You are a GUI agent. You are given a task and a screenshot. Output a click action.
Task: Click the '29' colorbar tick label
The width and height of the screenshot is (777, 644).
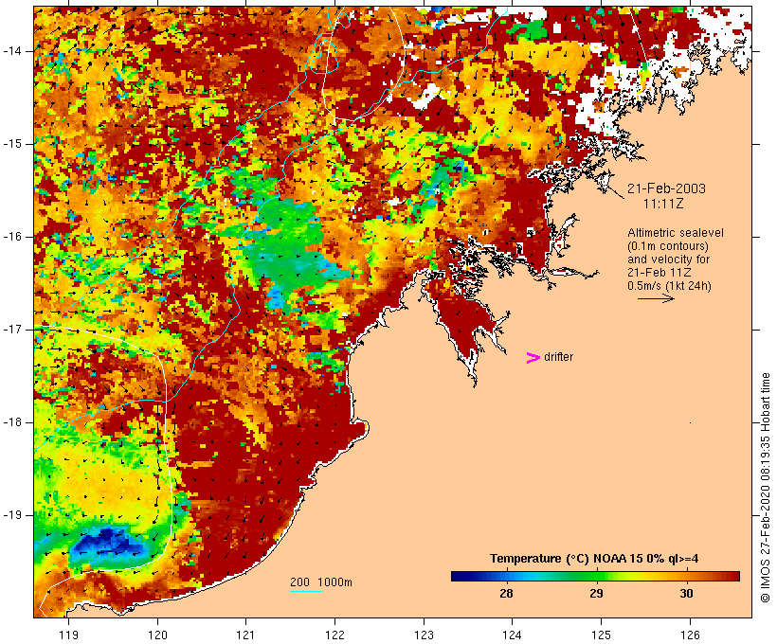pyautogui.click(x=596, y=593)
